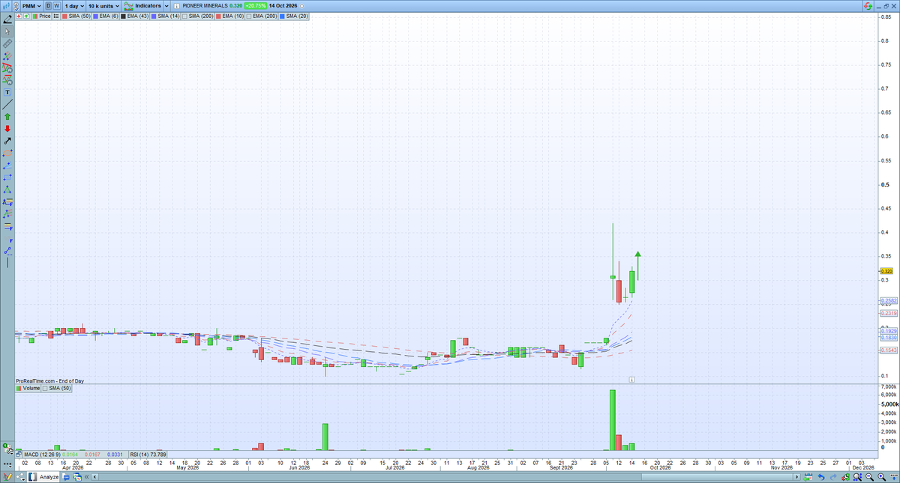The width and height of the screenshot is (900, 483).
Task: Toggle SMA (50) in volume panel
Action: click(x=56, y=389)
